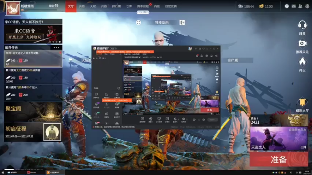Open the game settings gear icon

tap(307, 6)
